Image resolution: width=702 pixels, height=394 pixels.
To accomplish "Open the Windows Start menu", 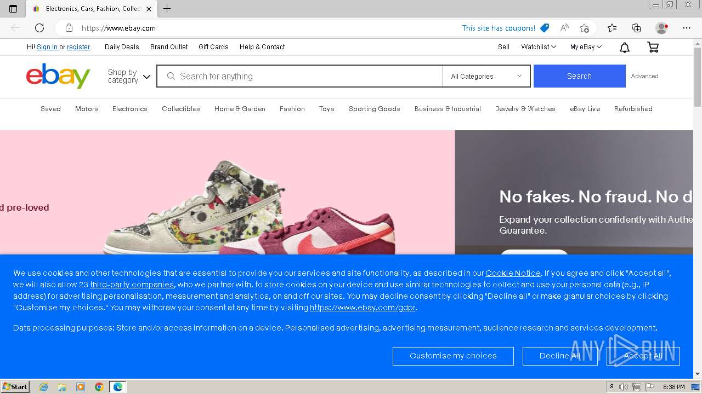I will [x=15, y=387].
